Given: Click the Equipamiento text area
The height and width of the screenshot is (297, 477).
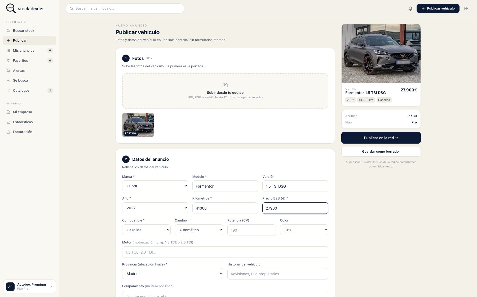Looking at the screenshot, I should pyautogui.click(x=225, y=294).
